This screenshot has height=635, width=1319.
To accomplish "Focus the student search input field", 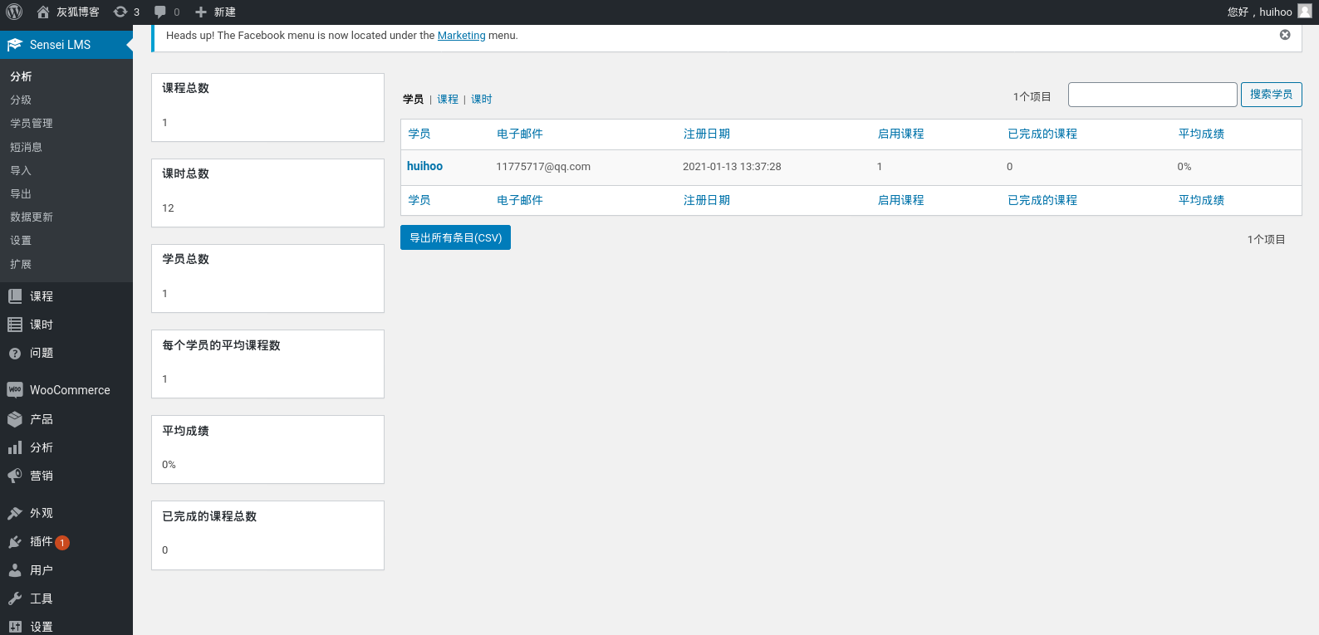I will [1152, 95].
